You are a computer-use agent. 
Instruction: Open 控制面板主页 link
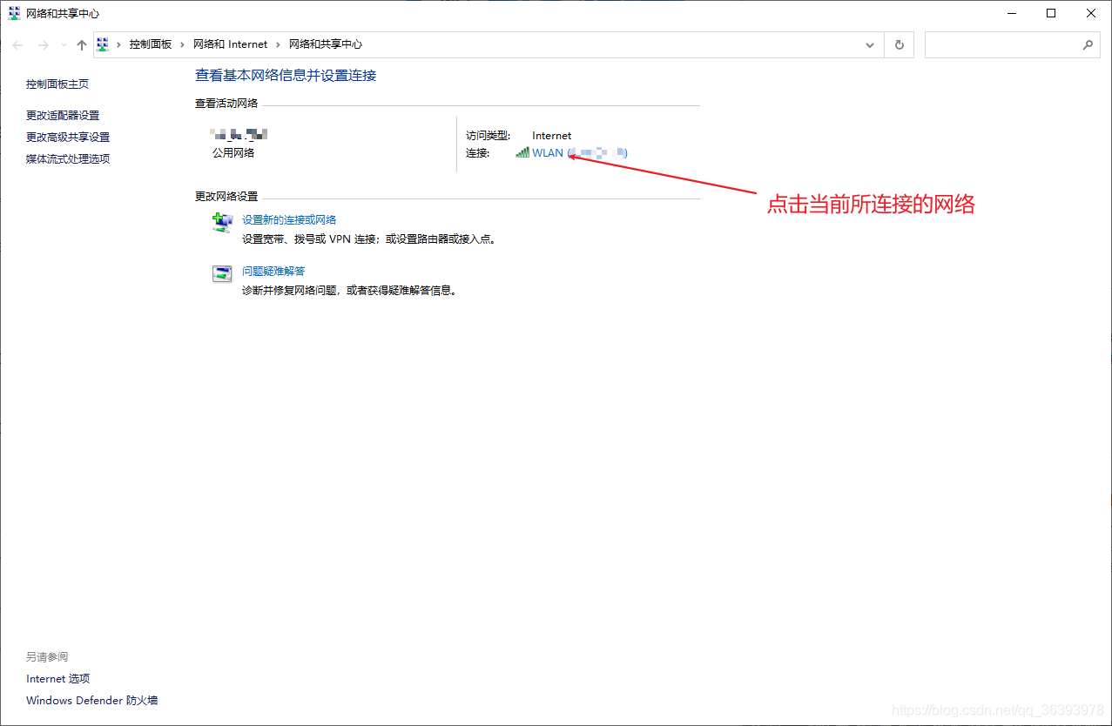pyautogui.click(x=57, y=84)
